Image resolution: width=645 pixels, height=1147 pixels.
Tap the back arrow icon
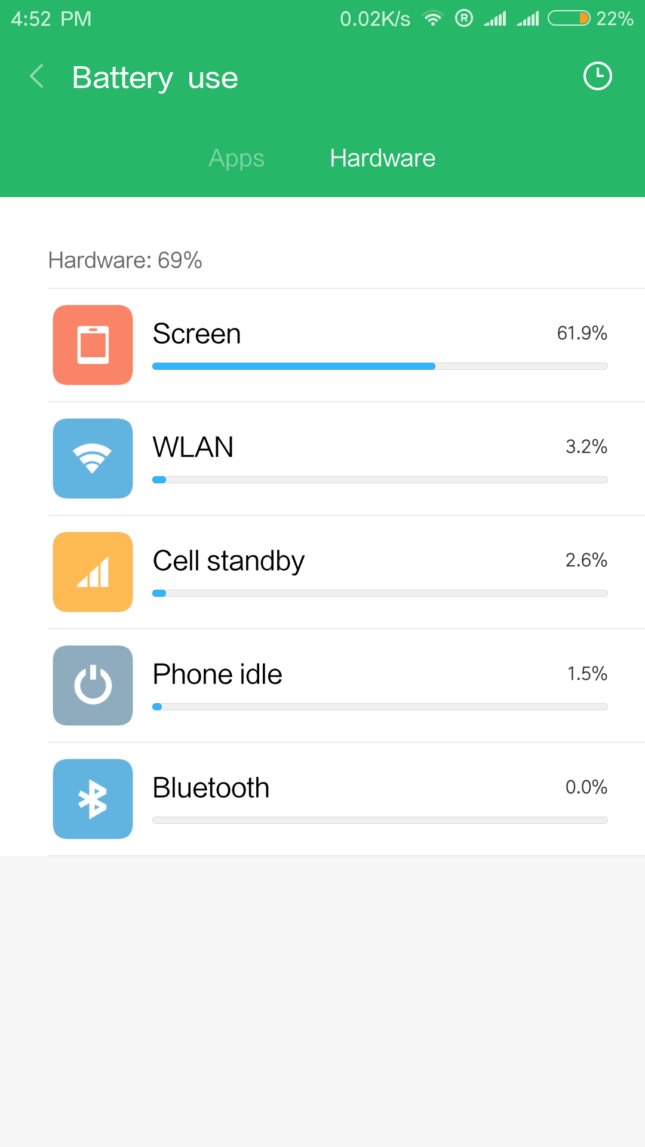pos(37,76)
